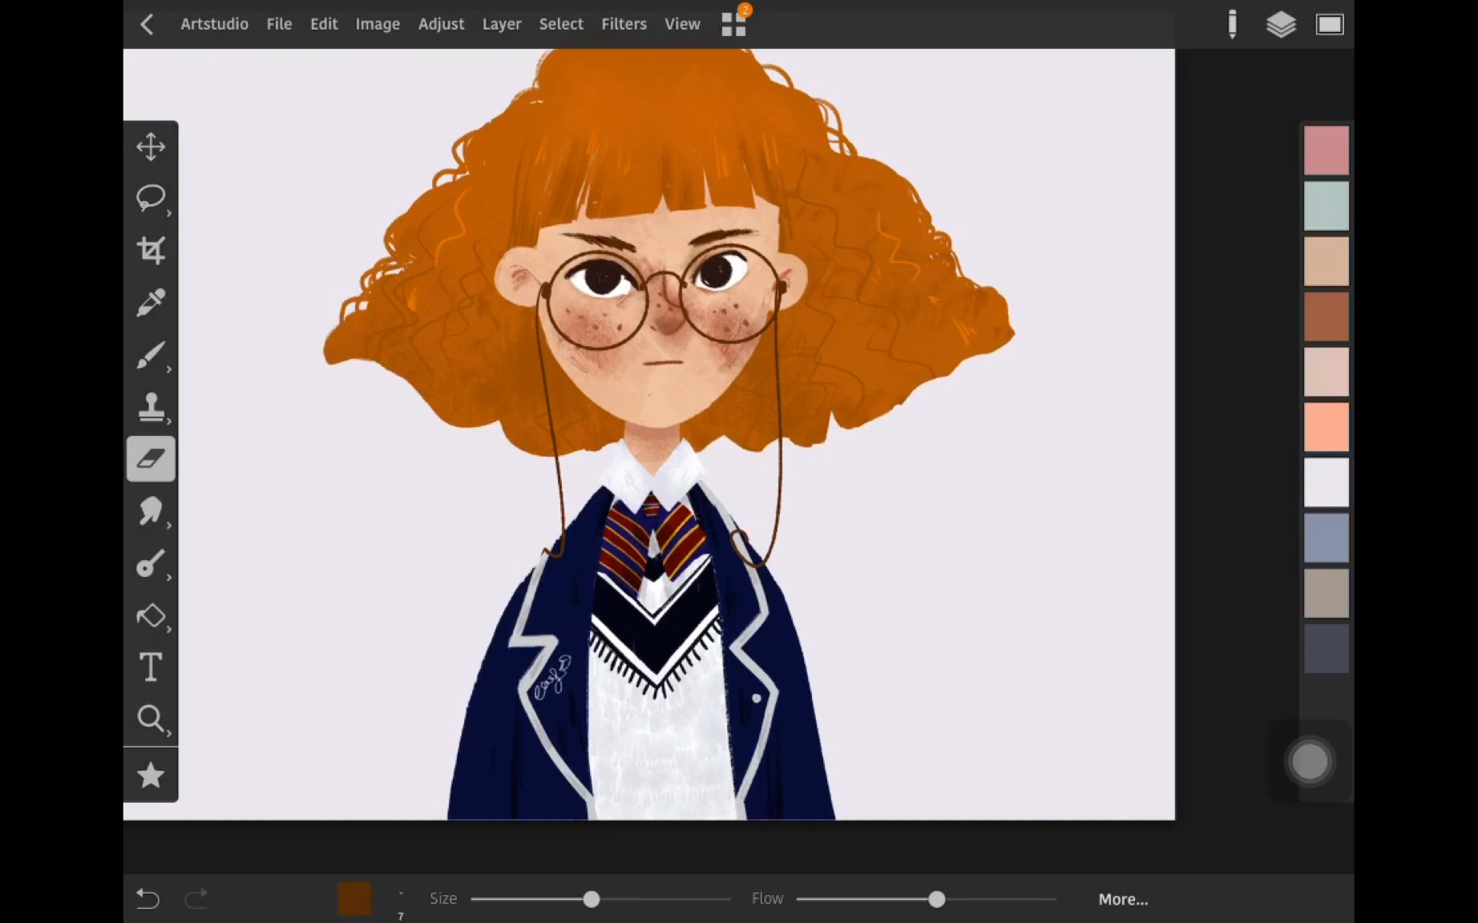1478x923 pixels.
Task: Pick the near-white lavender color swatch
Action: 1327,482
